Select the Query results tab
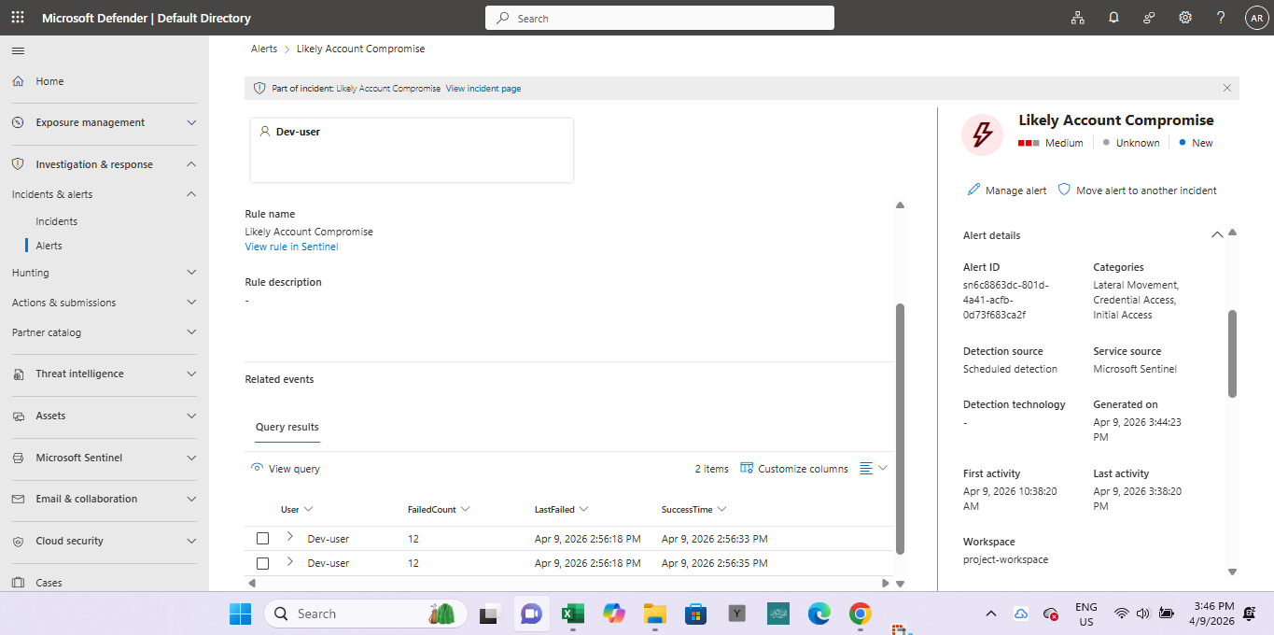This screenshot has width=1274, height=635. 287,427
